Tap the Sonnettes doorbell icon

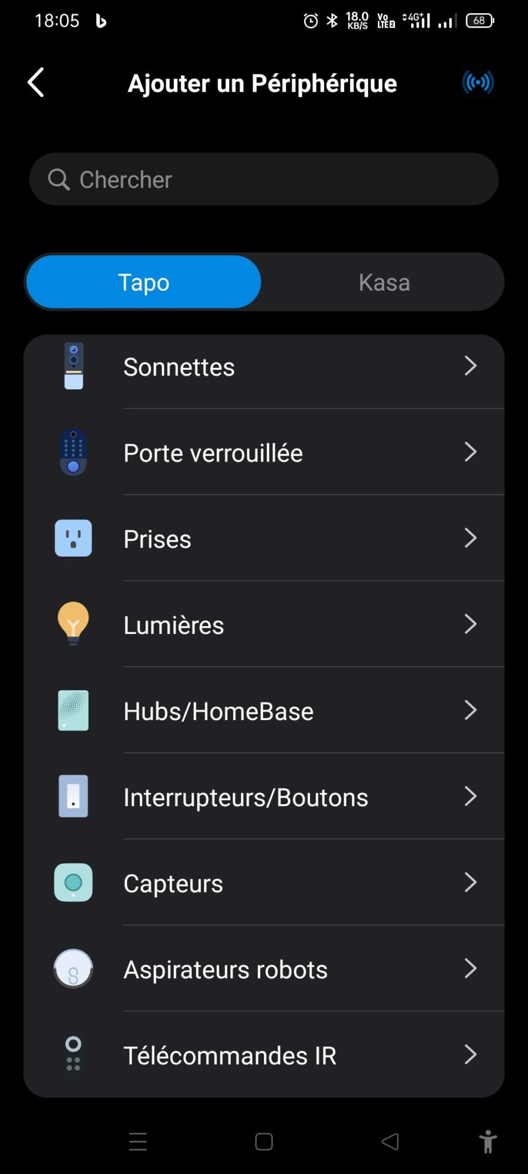coord(73,366)
